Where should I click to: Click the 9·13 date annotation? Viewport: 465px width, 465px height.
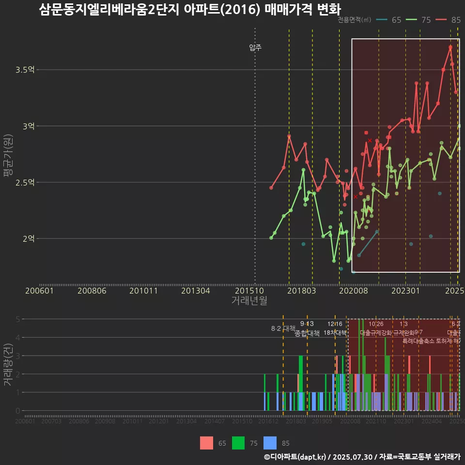pyautogui.click(x=307, y=324)
